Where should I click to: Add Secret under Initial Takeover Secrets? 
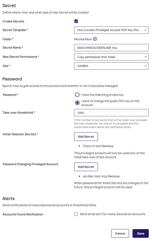86,137
